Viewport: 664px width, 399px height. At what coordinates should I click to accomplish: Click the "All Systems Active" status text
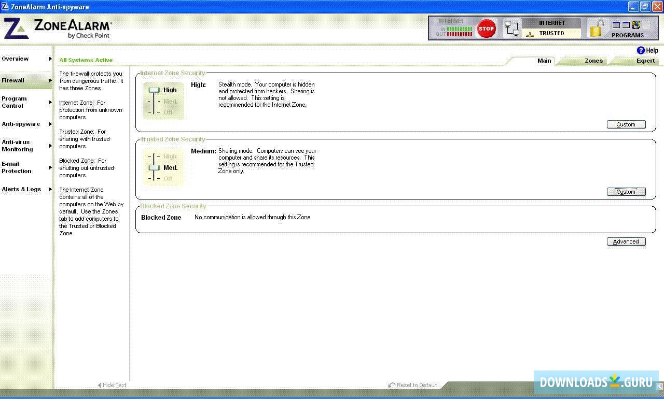(86, 60)
